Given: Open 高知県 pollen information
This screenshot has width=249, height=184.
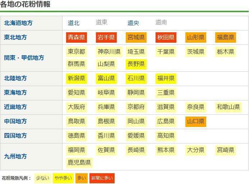Looking at the screenshot, I should [x=166, y=136].
